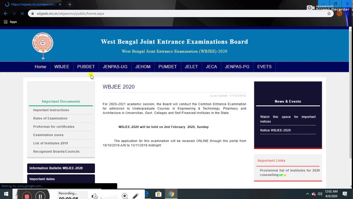Close the wbjeeb.nic.in browser tab
Viewport: 353px width, 199px height.
(60, 4)
